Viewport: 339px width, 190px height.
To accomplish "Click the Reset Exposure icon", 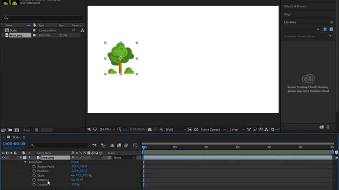I will tap(273, 129).
